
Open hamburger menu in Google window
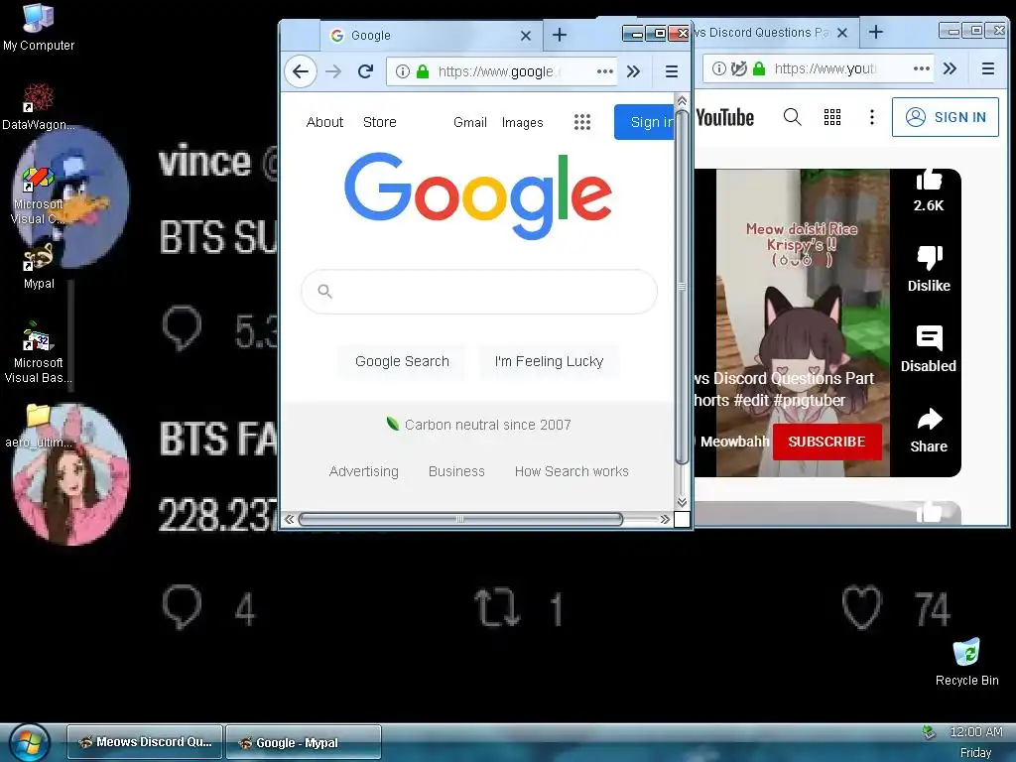(672, 71)
